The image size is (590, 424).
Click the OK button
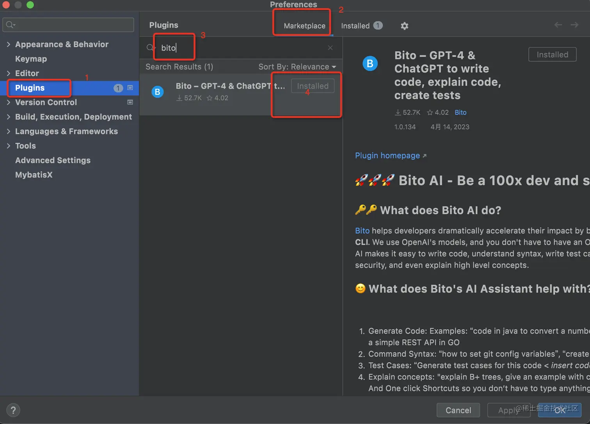pos(560,410)
